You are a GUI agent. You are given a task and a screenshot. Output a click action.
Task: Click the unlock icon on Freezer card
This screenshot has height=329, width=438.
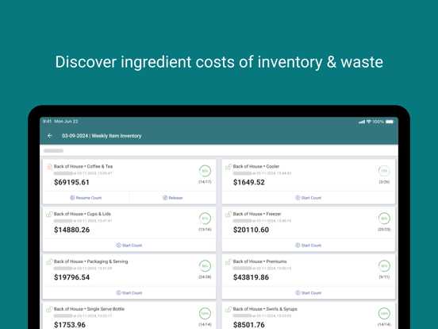229,215
